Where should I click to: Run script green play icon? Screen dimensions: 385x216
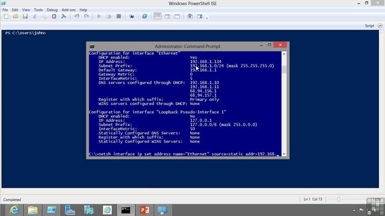(99, 16)
